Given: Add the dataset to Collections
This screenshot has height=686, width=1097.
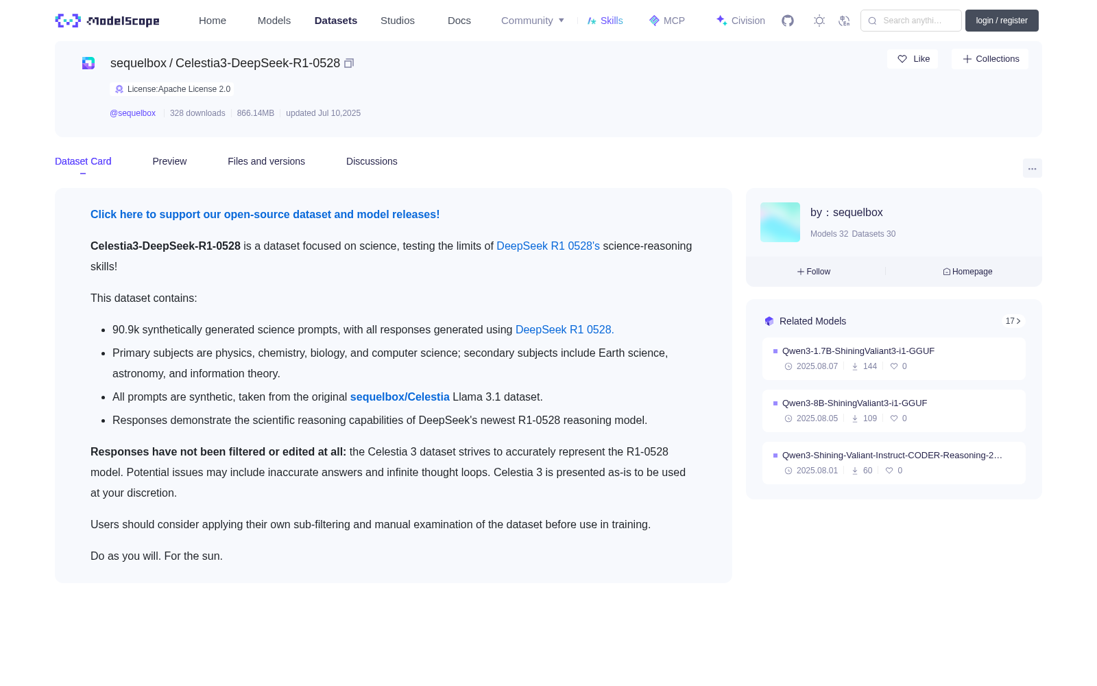Looking at the screenshot, I should pos(990,59).
